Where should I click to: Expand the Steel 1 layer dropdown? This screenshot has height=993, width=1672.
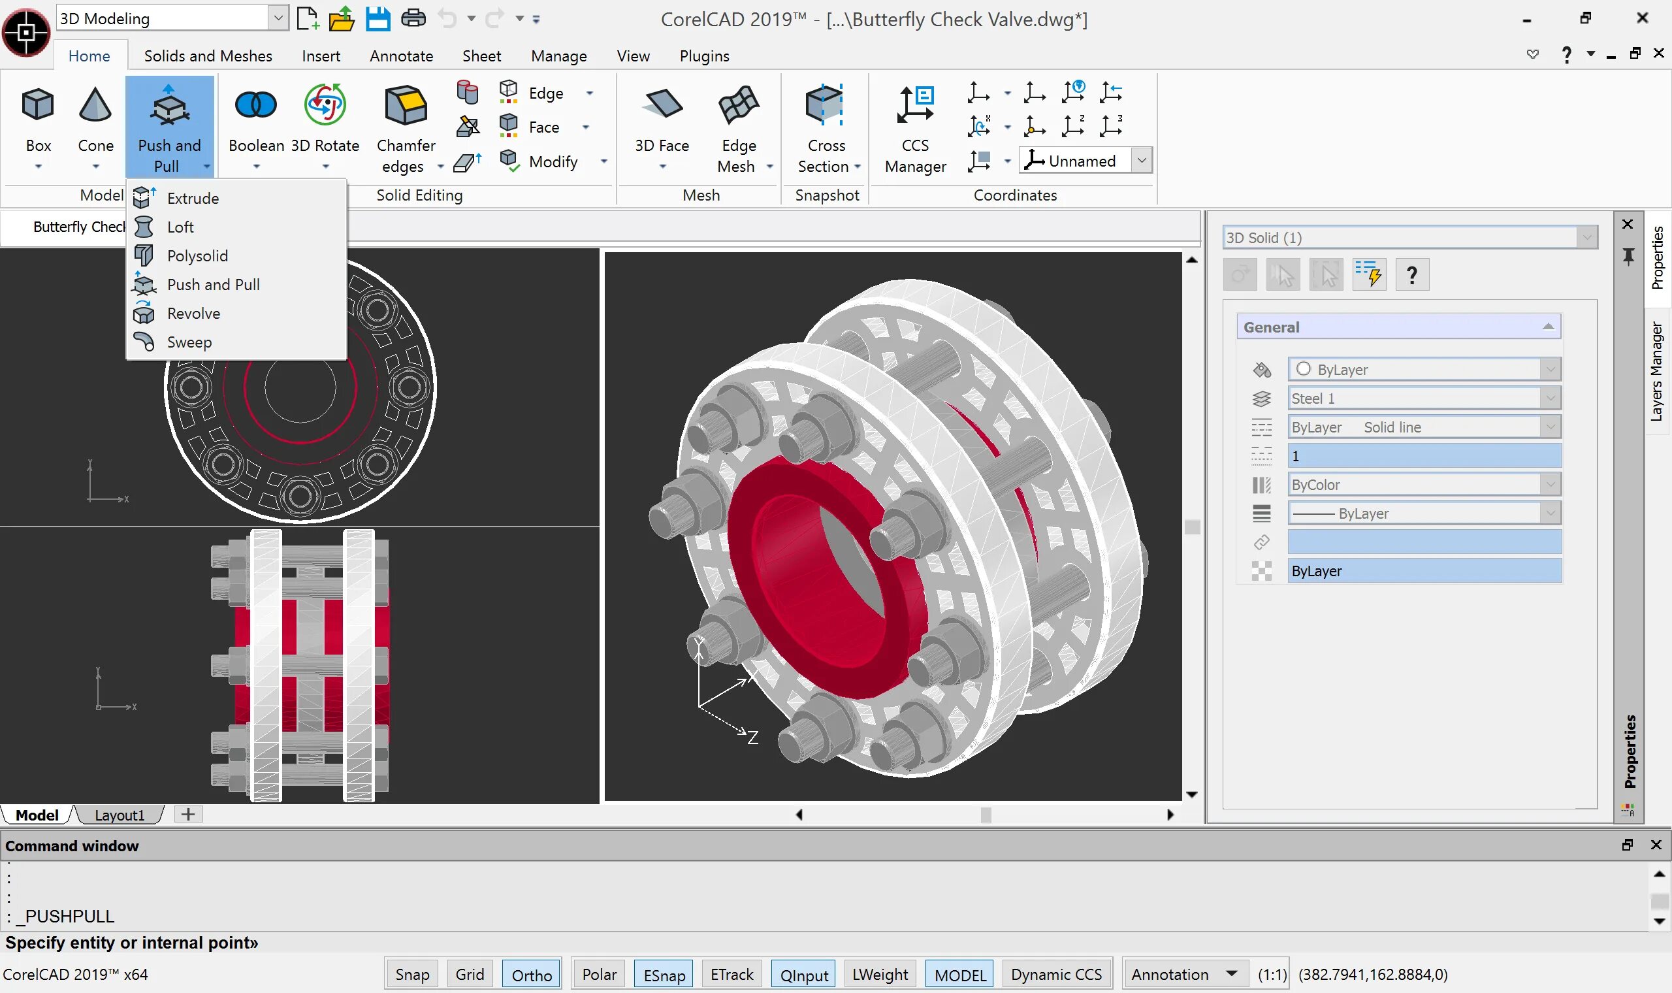1551,398
